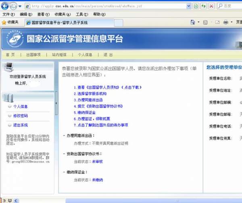Collapse the 办理同意派出函 section
Image resolution: width=242 pixels, height=203 pixels.
64,136
